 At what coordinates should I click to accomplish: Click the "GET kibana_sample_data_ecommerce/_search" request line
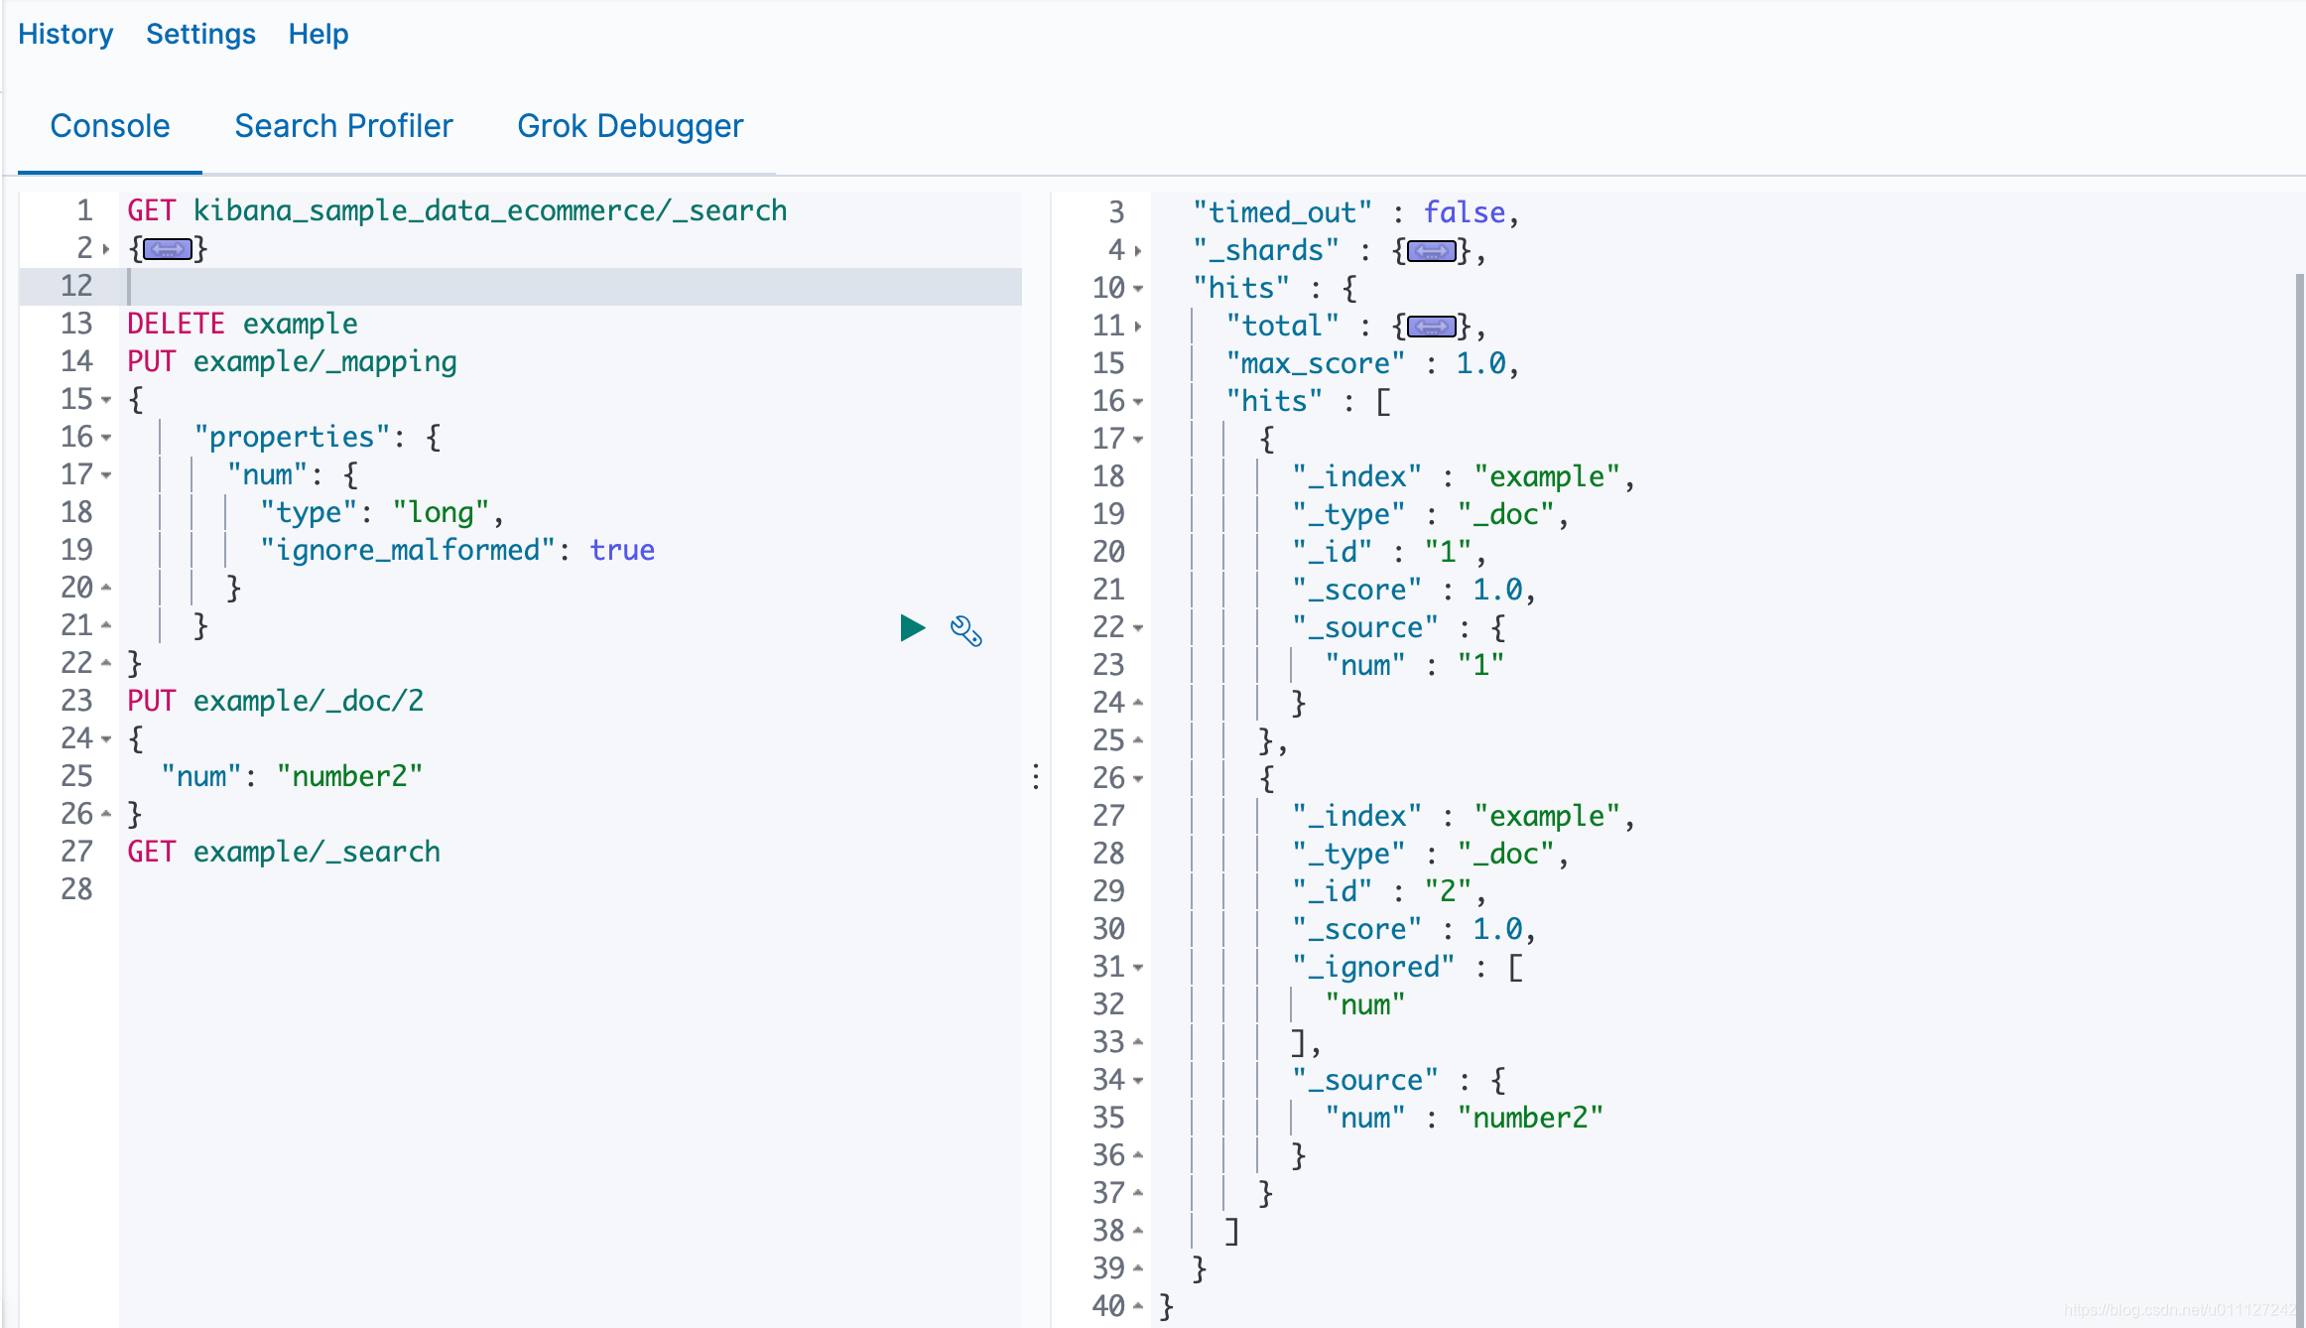coord(456,211)
